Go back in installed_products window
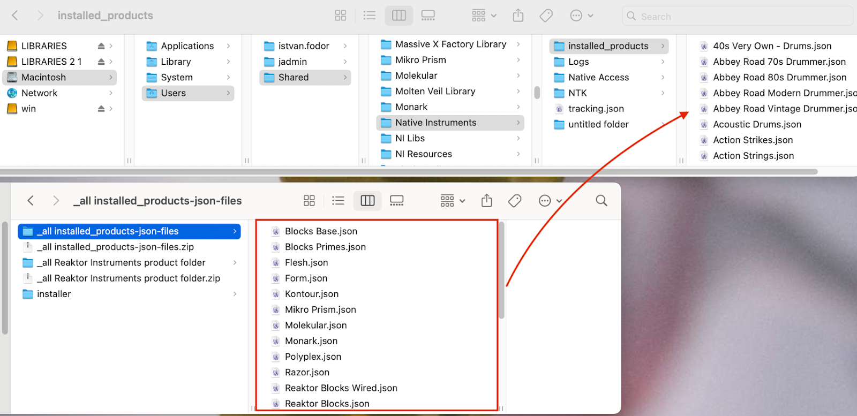This screenshot has width=857, height=416. (15, 16)
